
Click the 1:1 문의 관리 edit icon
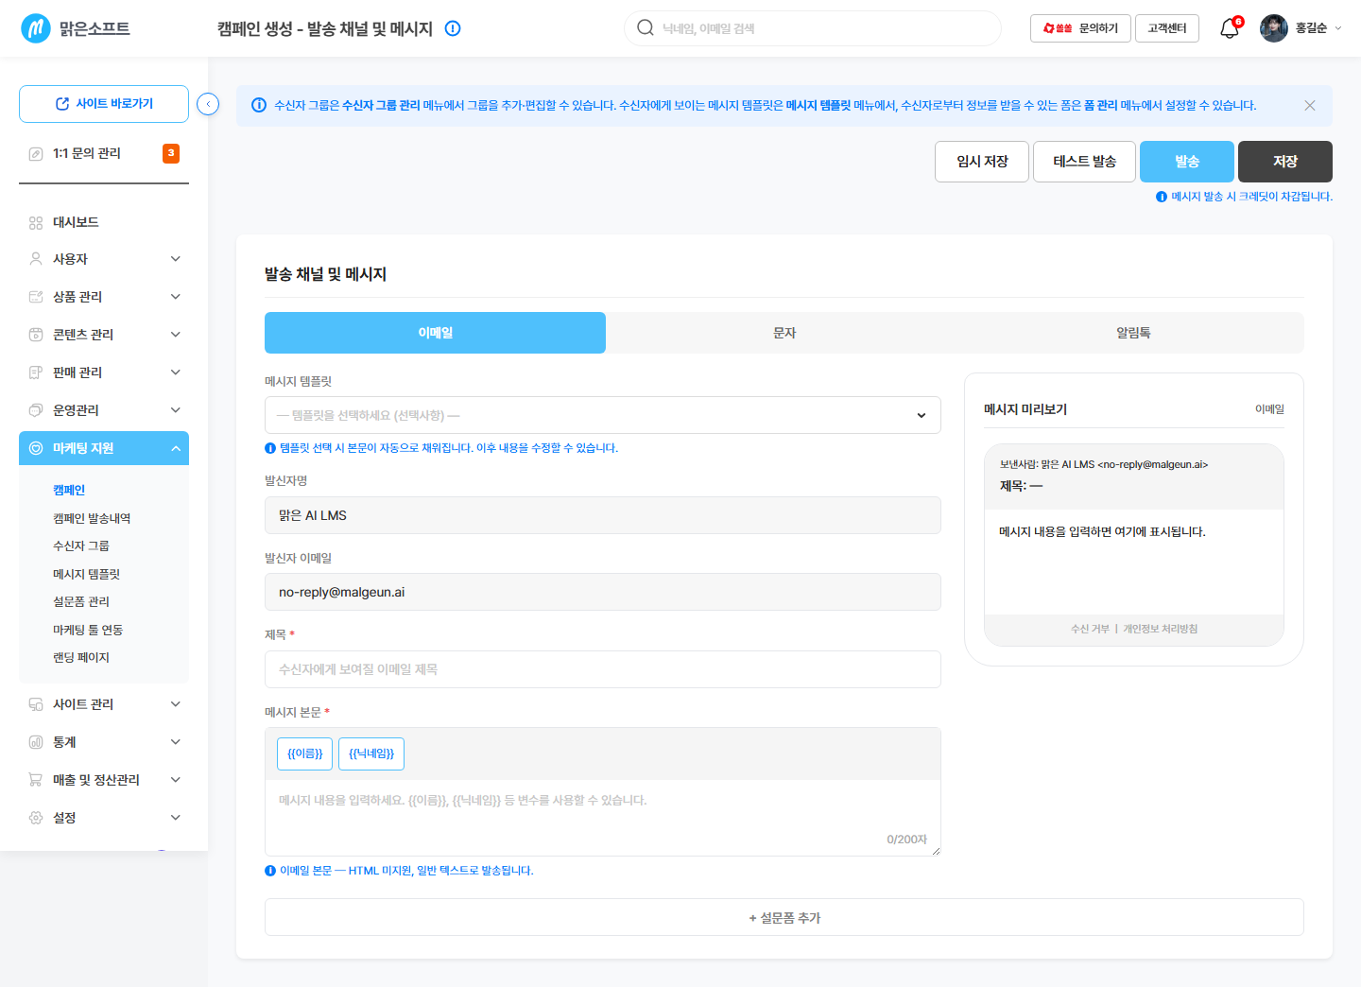tap(36, 153)
